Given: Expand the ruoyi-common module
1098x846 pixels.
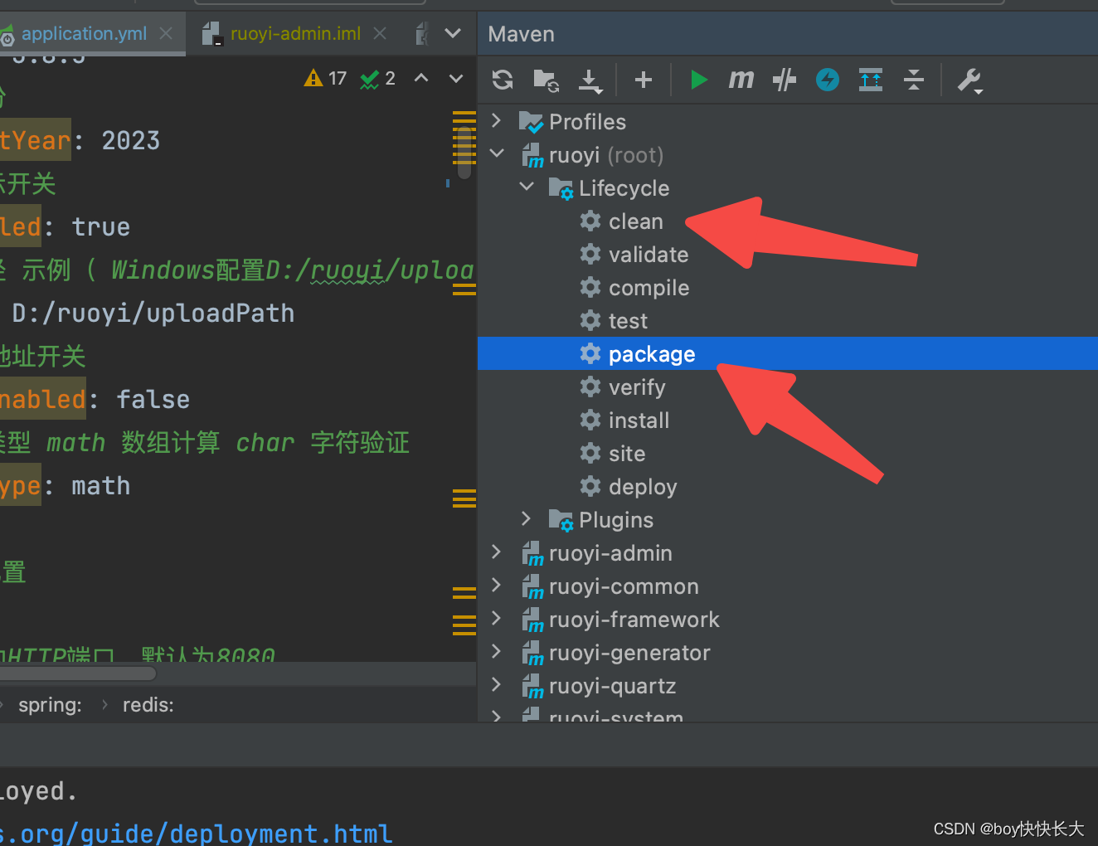Looking at the screenshot, I should coord(496,585).
